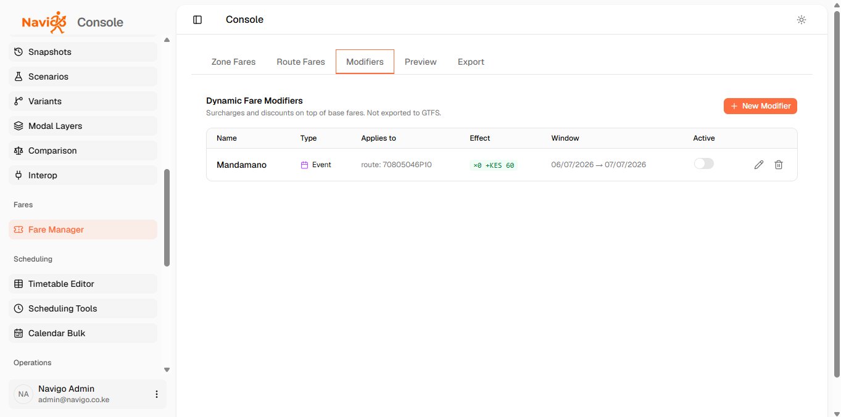Click the Applies to column header
Image resolution: width=841 pixels, height=417 pixels.
click(x=378, y=138)
